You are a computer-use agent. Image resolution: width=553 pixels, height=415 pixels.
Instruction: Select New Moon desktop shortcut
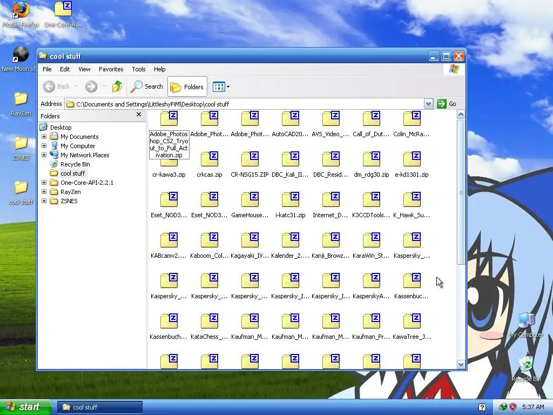click(x=19, y=59)
